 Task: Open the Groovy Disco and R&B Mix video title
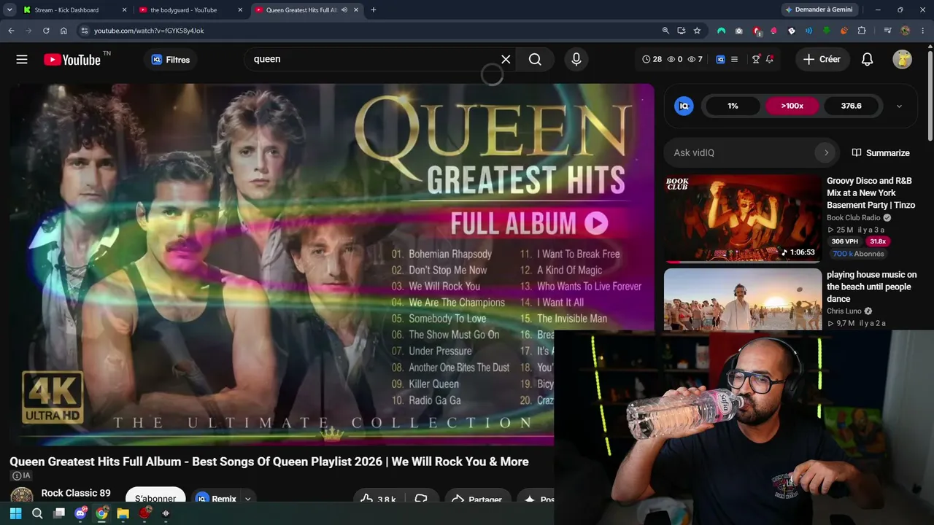click(x=871, y=193)
